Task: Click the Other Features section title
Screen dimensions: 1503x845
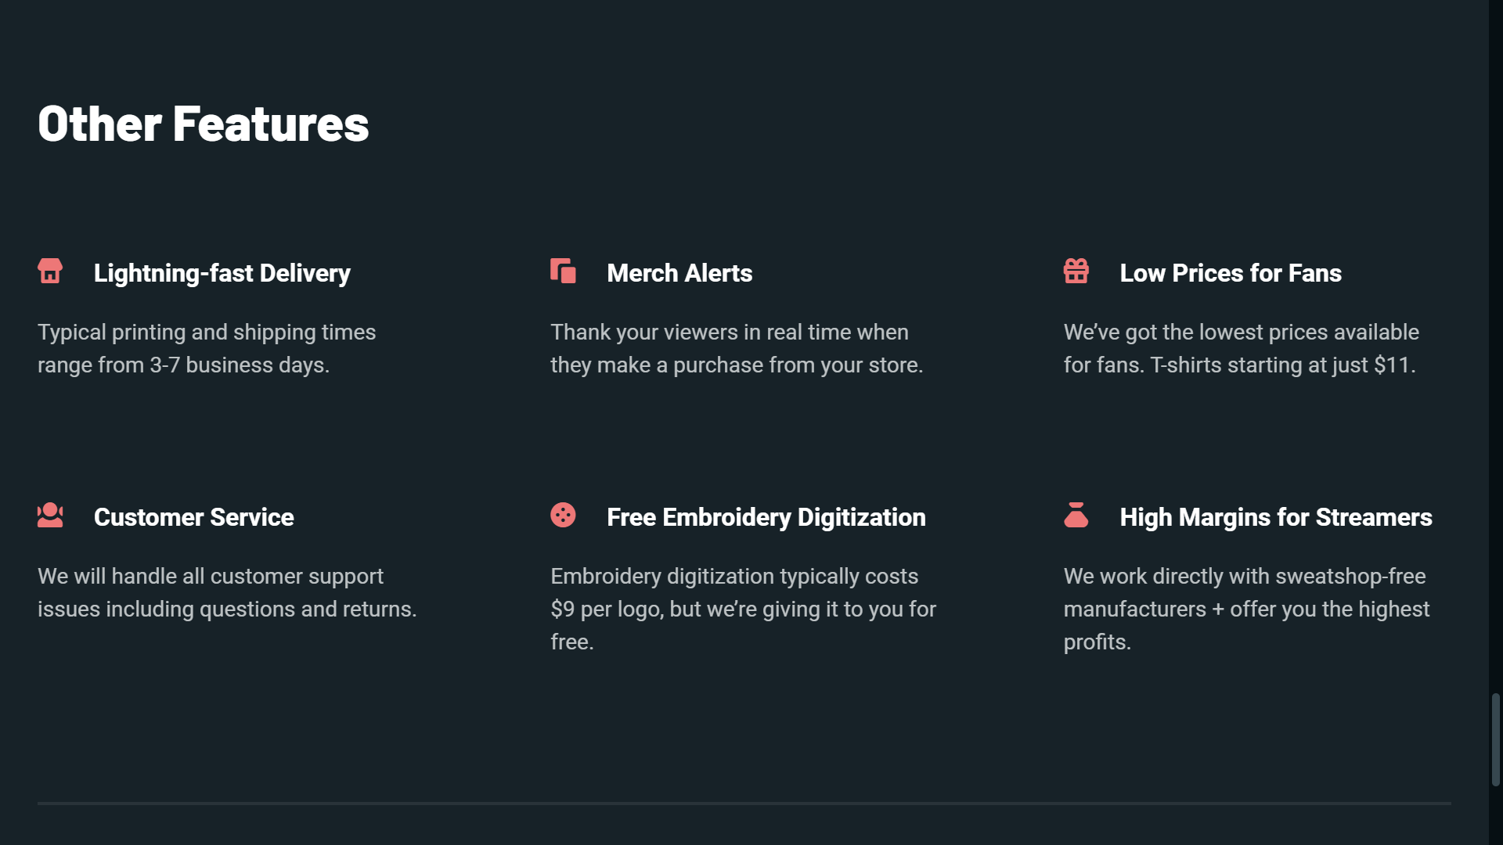Action: click(204, 124)
